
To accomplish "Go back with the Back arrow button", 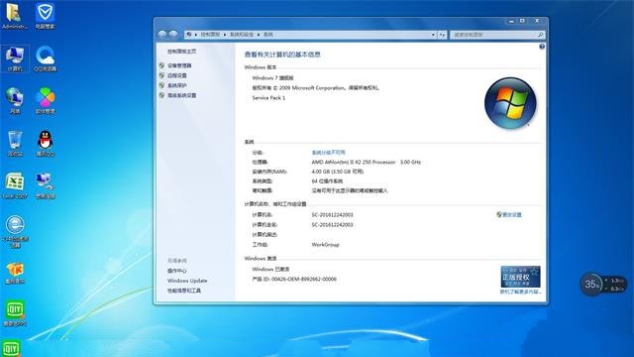I will [x=162, y=35].
